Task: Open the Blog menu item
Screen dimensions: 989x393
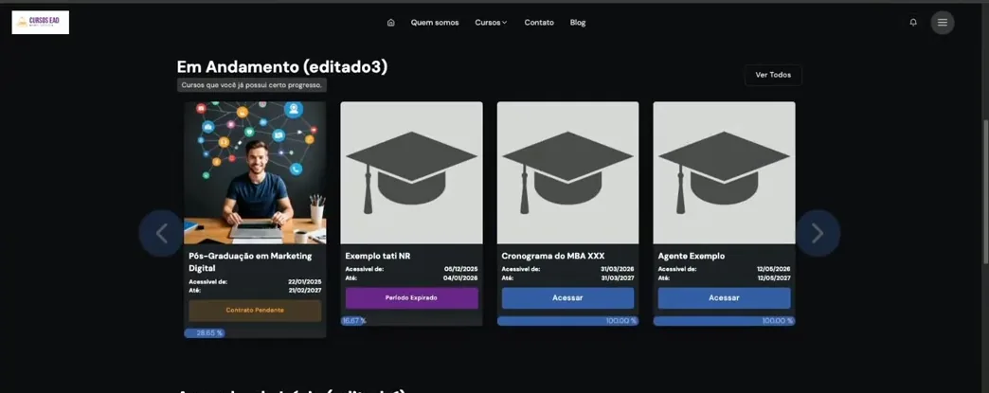Action: click(x=578, y=23)
